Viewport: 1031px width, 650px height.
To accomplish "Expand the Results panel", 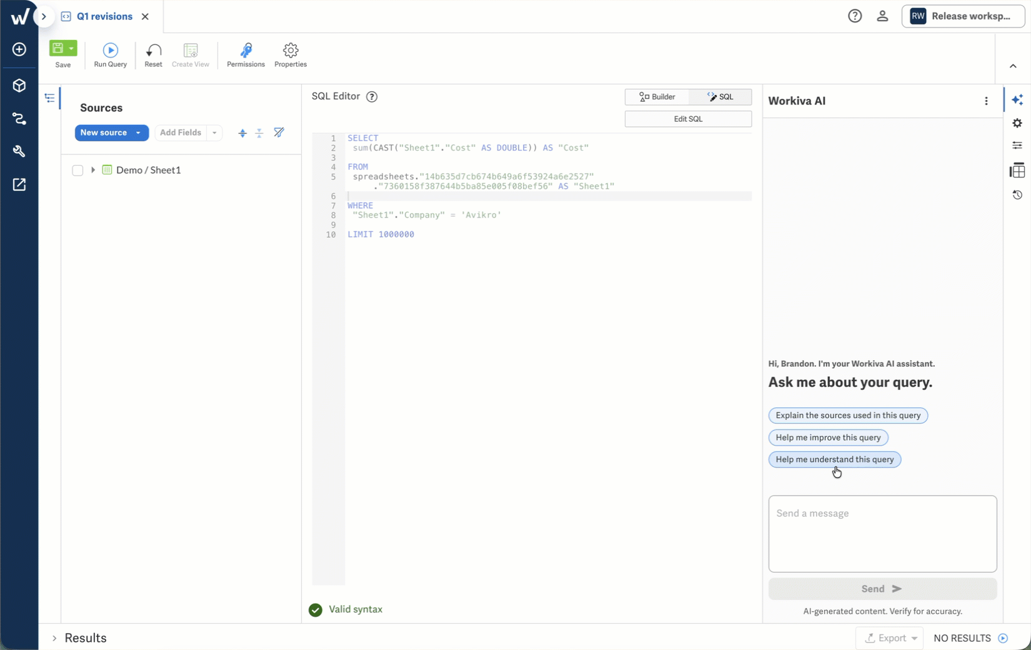I will (54, 638).
